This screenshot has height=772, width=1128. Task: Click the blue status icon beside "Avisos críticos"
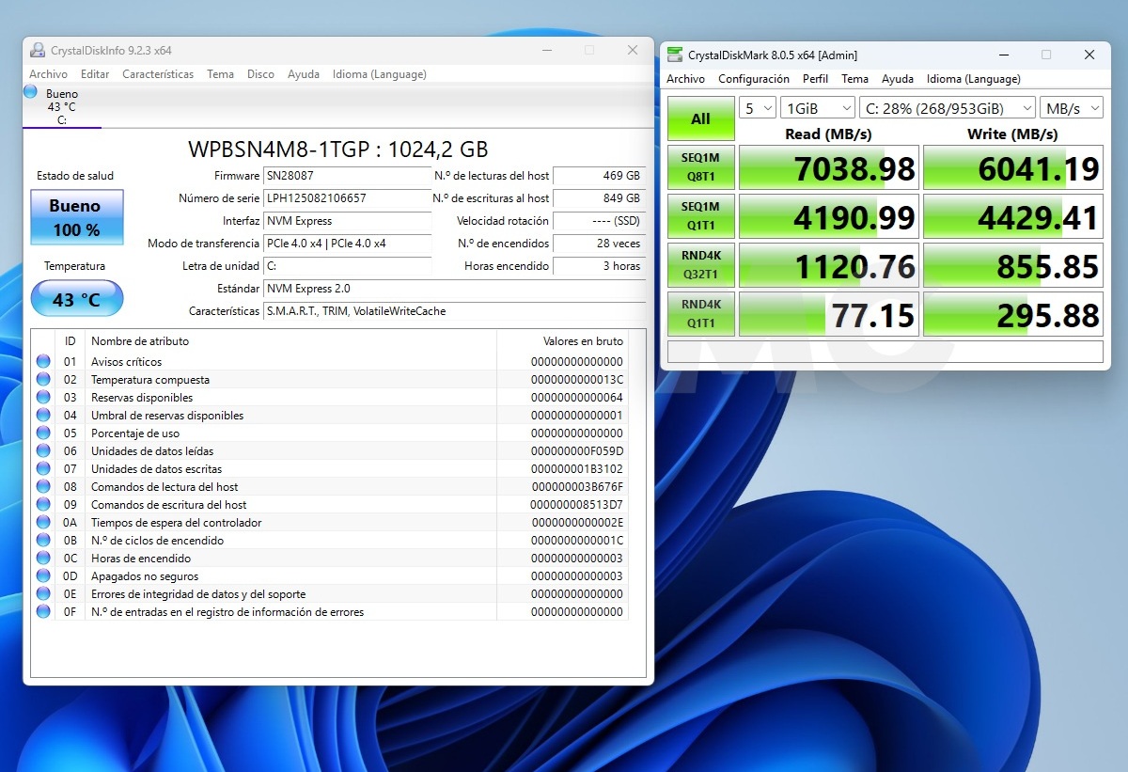[43, 360]
